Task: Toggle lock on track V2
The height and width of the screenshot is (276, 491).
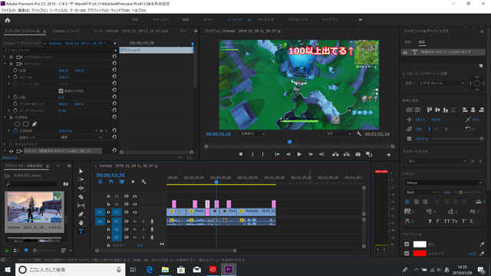Action: coord(108,204)
